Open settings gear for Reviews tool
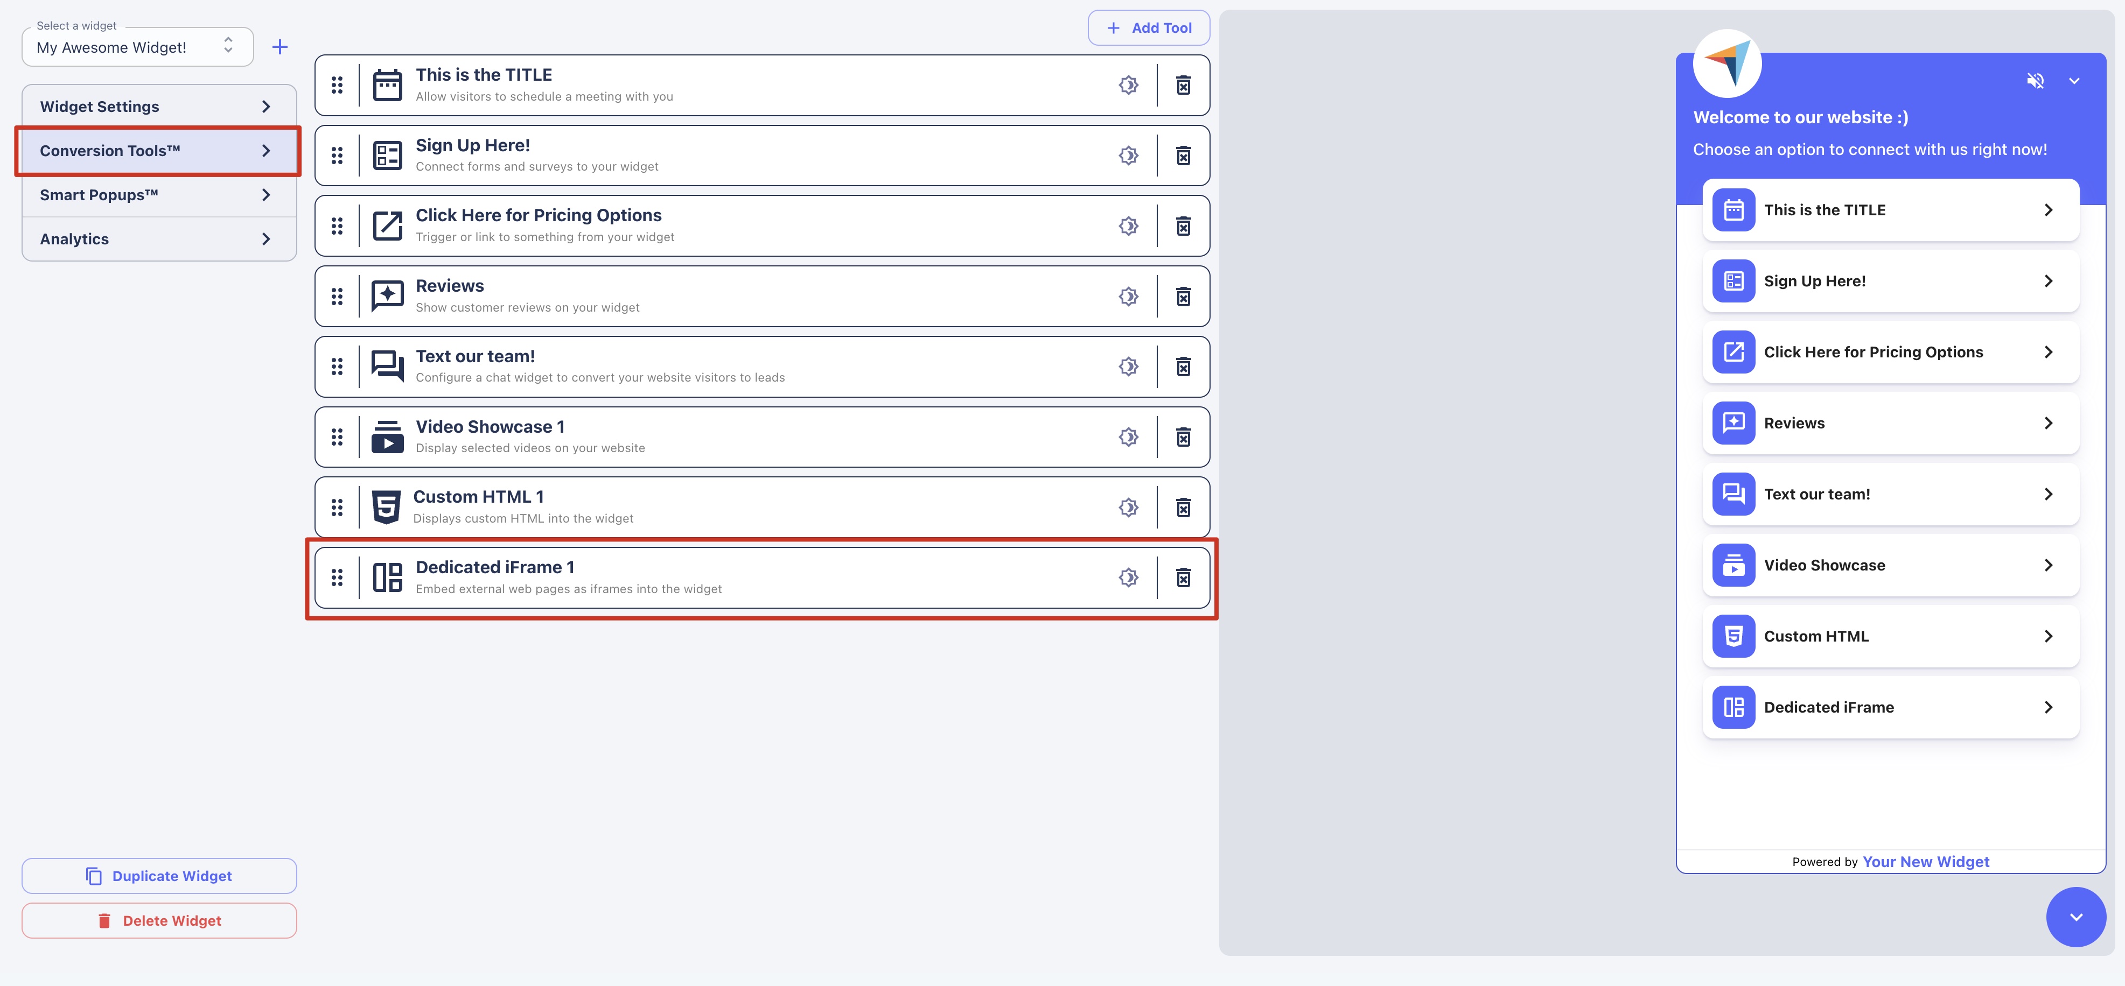This screenshot has width=2125, height=986. click(1128, 296)
